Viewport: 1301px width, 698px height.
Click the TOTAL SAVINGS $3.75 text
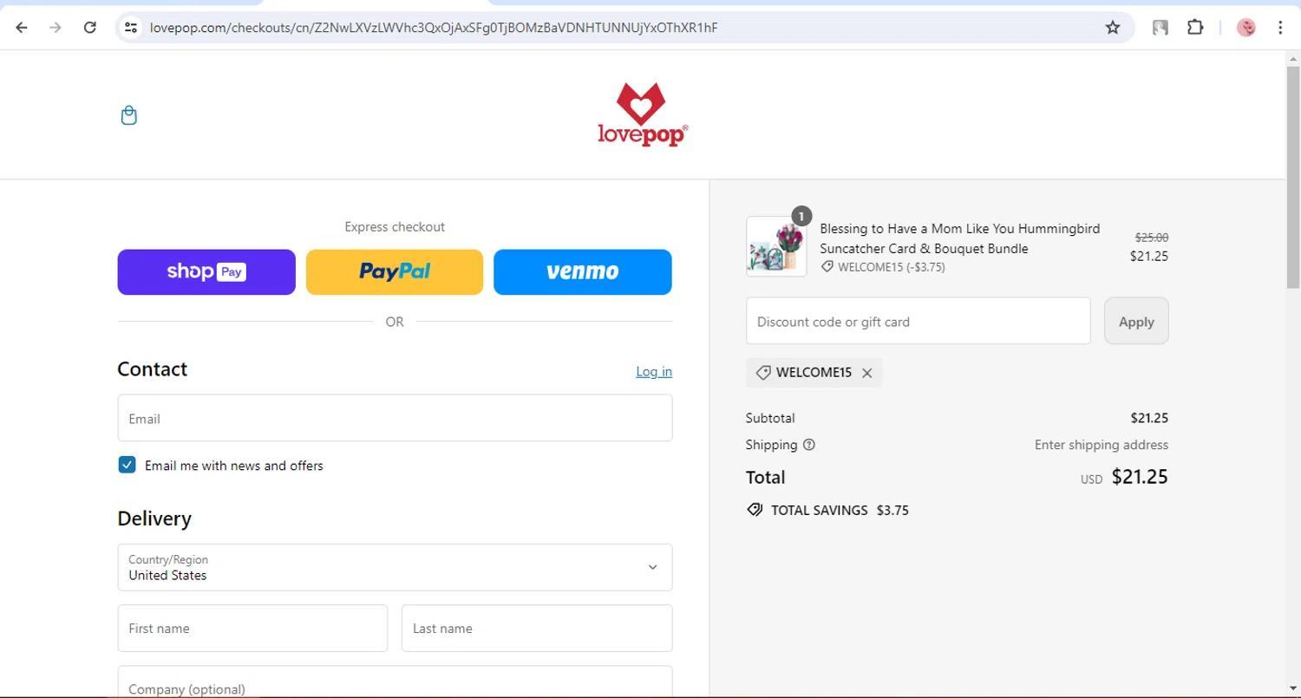point(840,510)
